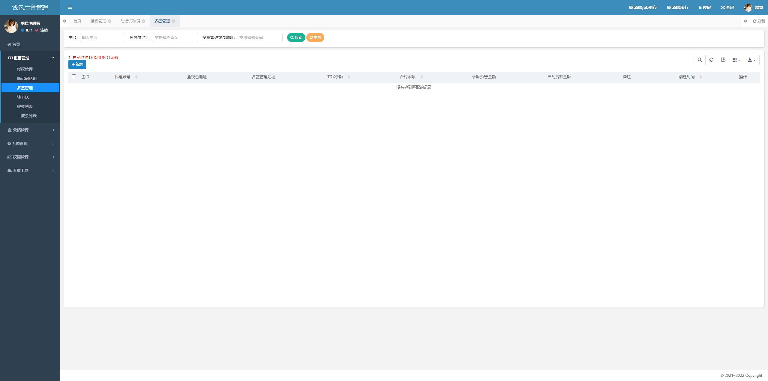Toggle the table card view icon
The width and height of the screenshot is (768, 381).
723,60
